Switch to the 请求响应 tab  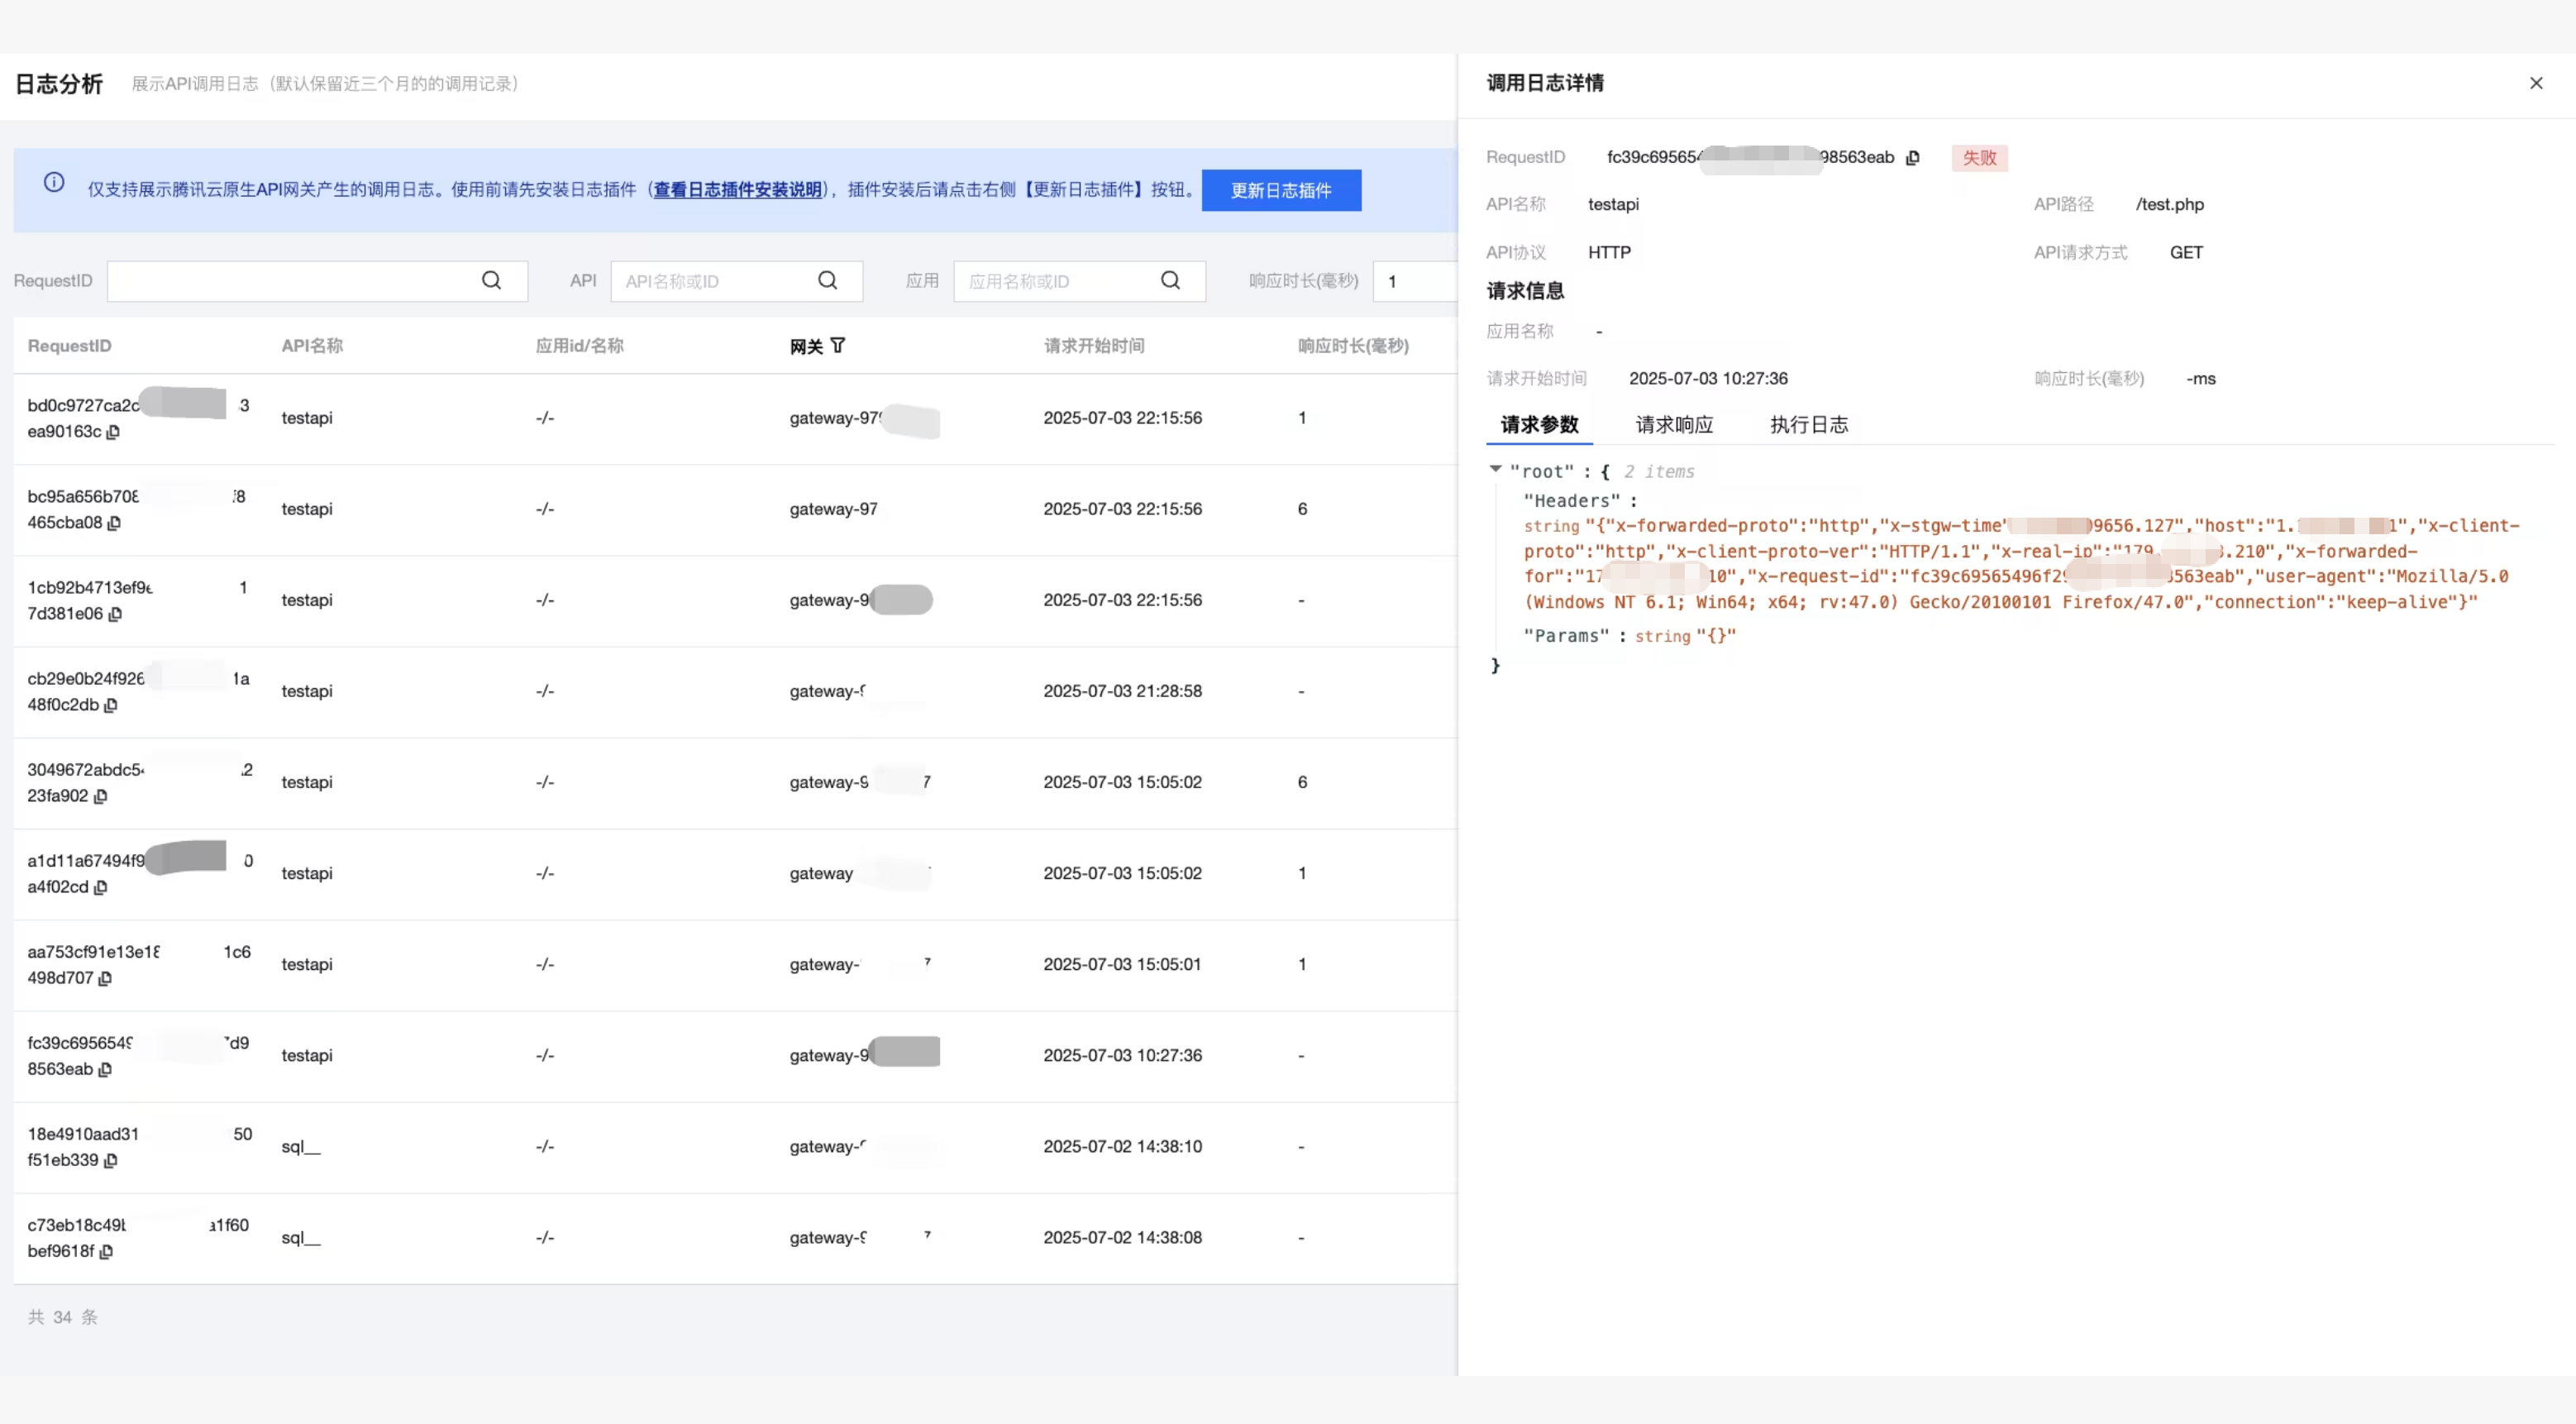(1674, 425)
